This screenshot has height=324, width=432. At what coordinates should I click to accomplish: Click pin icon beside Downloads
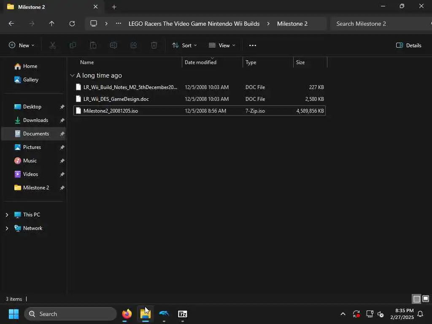(62, 120)
